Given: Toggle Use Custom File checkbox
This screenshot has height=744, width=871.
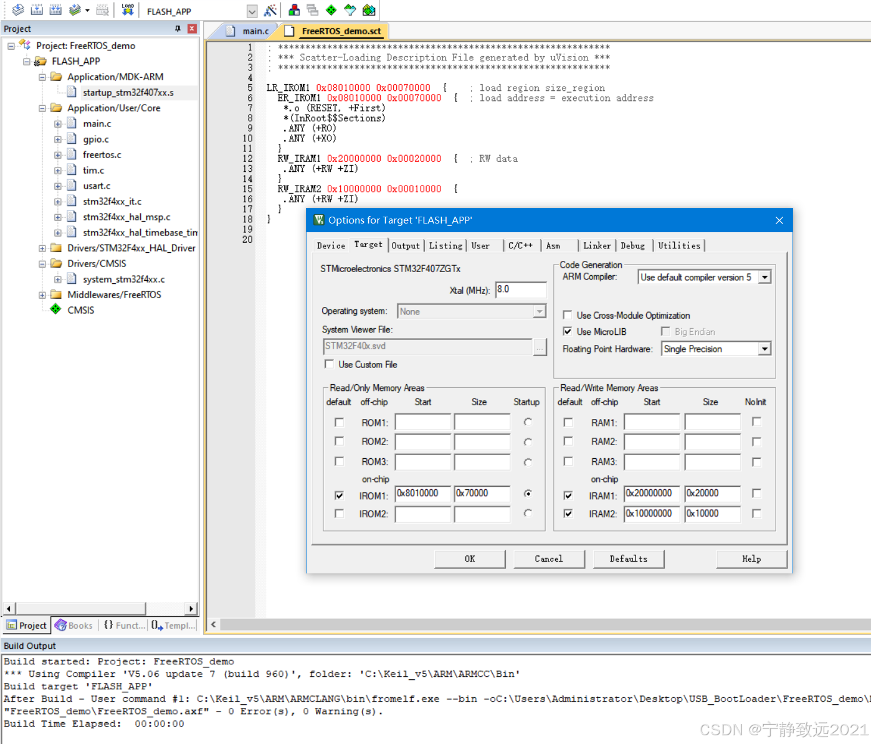Looking at the screenshot, I should point(329,364).
